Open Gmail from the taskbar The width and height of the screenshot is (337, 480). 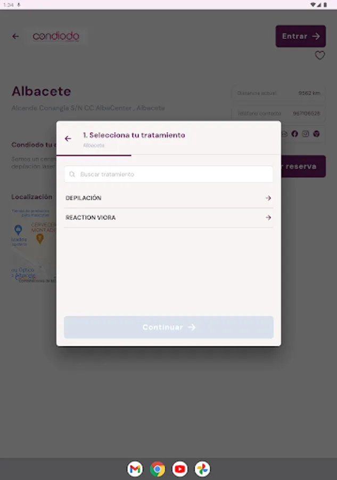pos(135,469)
